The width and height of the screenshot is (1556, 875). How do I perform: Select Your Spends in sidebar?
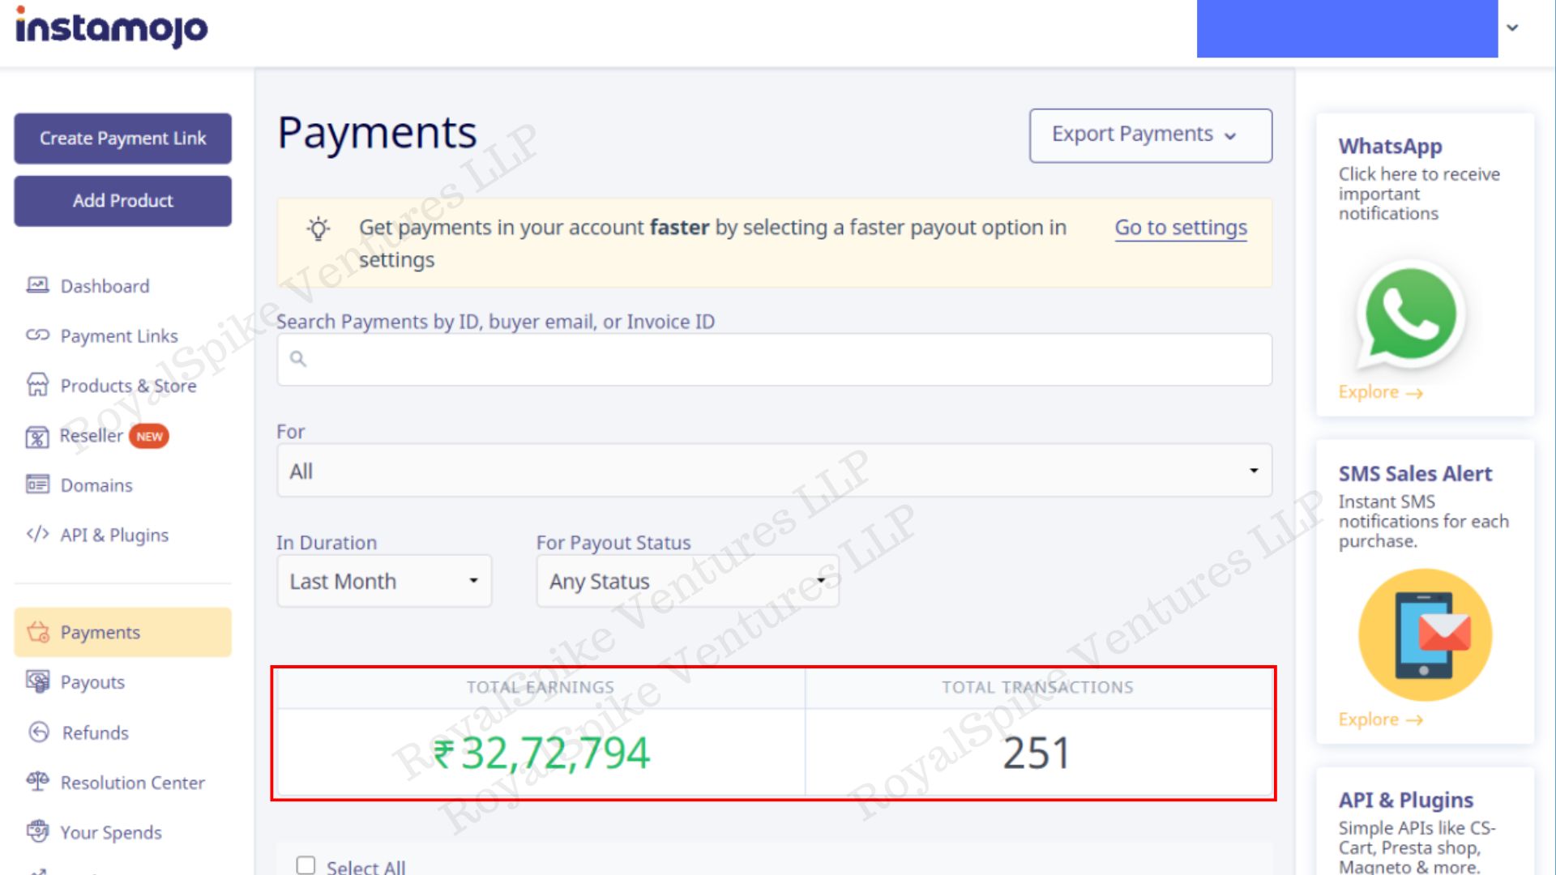pyautogui.click(x=111, y=832)
